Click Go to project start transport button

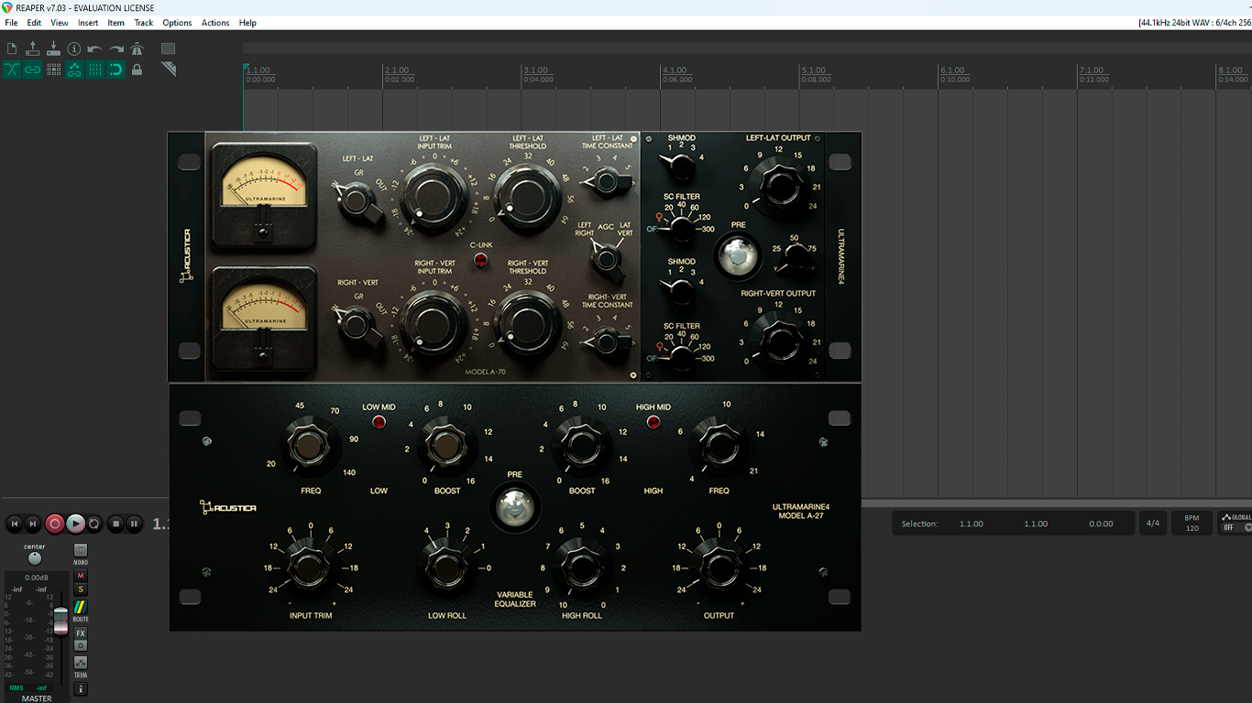pyautogui.click(x=15, y=524)
